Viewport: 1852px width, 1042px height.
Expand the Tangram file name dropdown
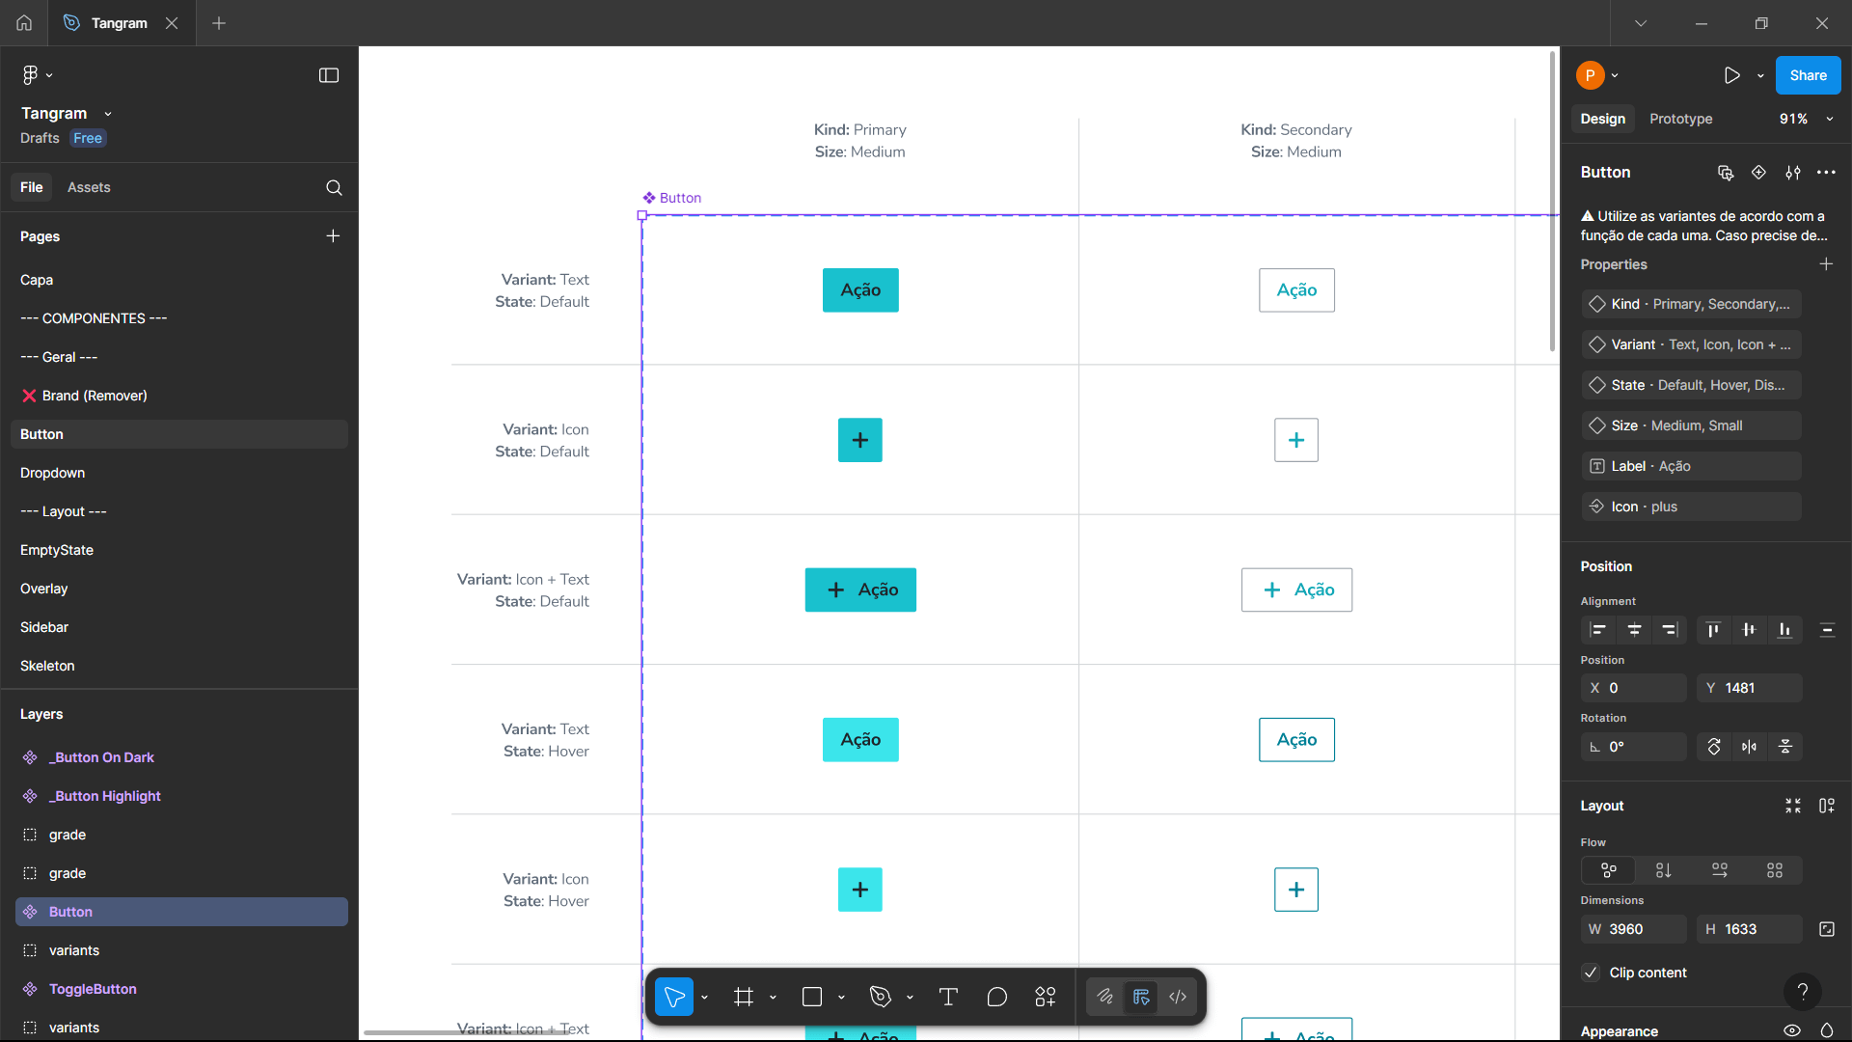click(108, 114)
